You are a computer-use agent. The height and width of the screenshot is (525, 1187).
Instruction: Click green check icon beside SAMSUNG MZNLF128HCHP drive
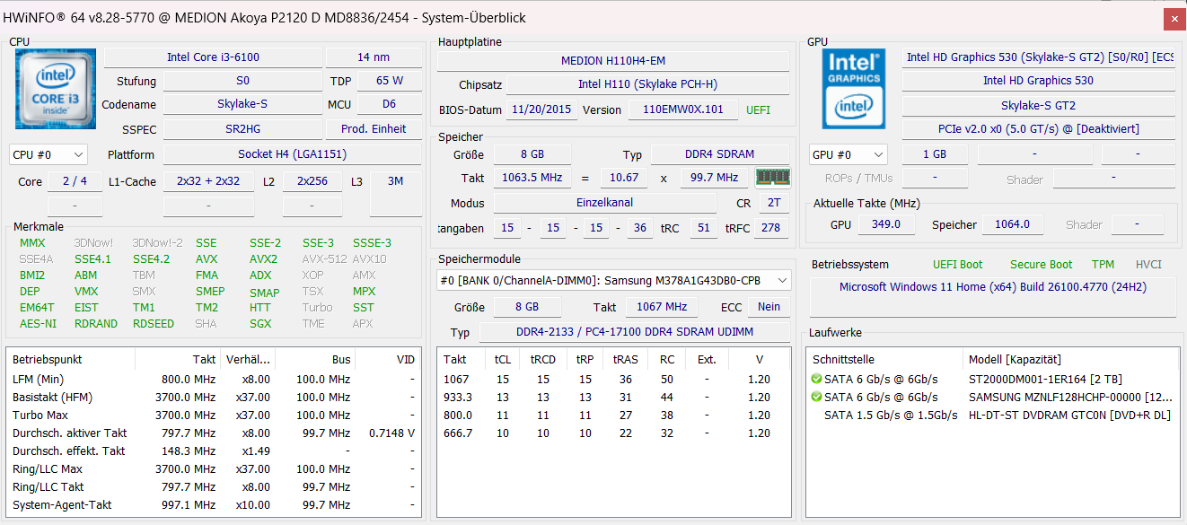click(x=816, y=397)
